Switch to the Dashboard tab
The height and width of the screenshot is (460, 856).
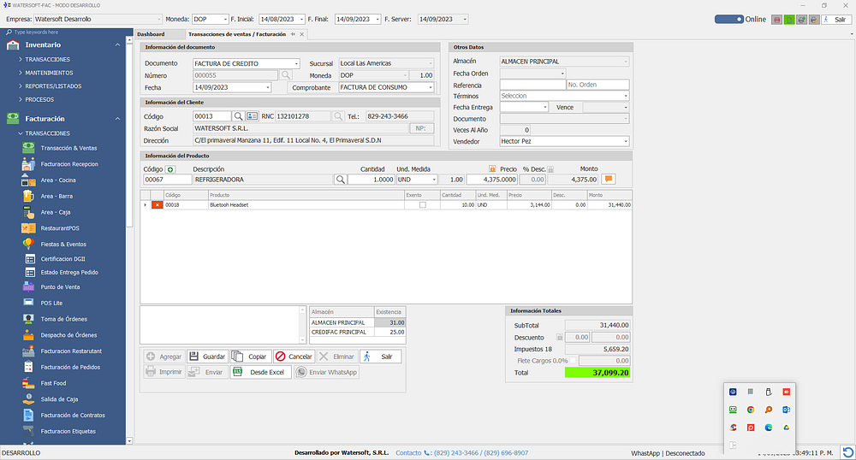tap(151, 34)
